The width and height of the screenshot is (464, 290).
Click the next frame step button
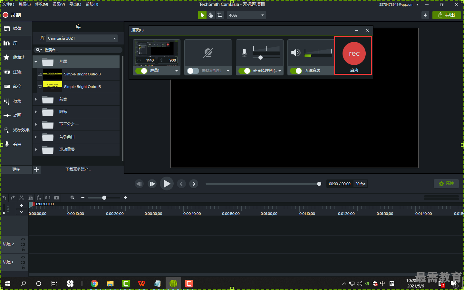click(152, 184)
